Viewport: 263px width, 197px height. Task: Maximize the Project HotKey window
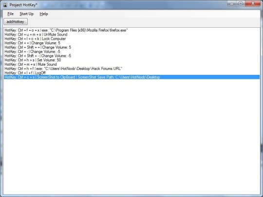tap(241, 3)
